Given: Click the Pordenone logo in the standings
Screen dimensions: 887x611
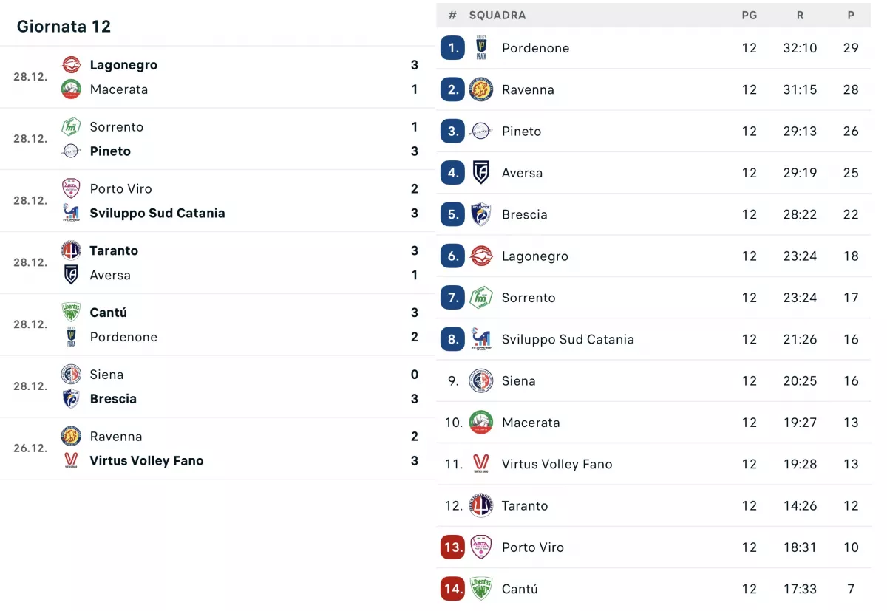Looking at the screenshot, I should click(x=481, y=48).
